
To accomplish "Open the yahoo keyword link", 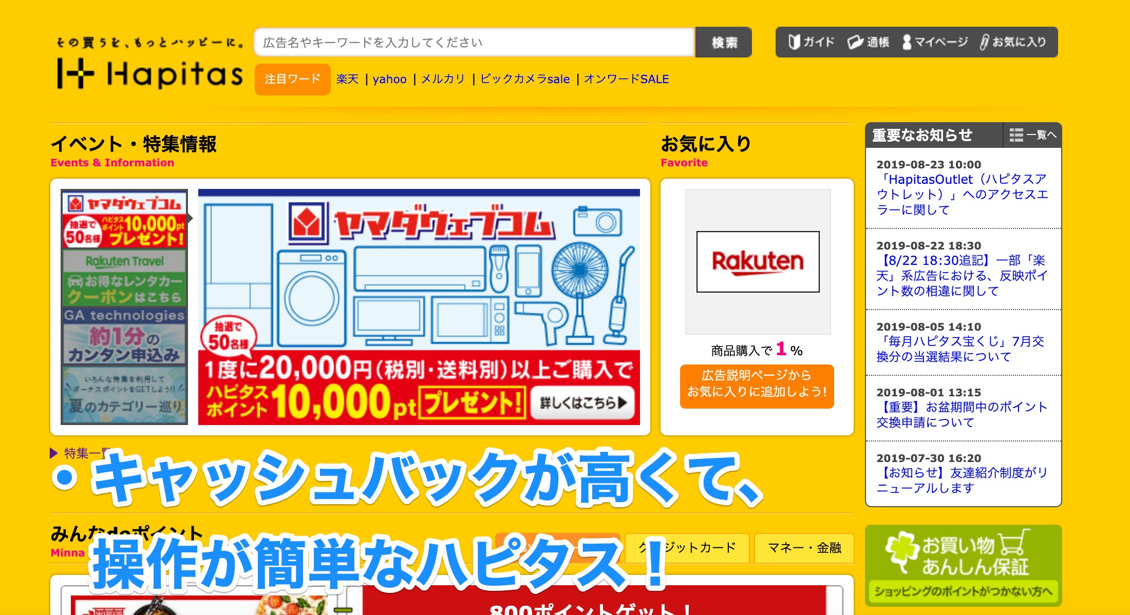I will (x=390, y=79).
